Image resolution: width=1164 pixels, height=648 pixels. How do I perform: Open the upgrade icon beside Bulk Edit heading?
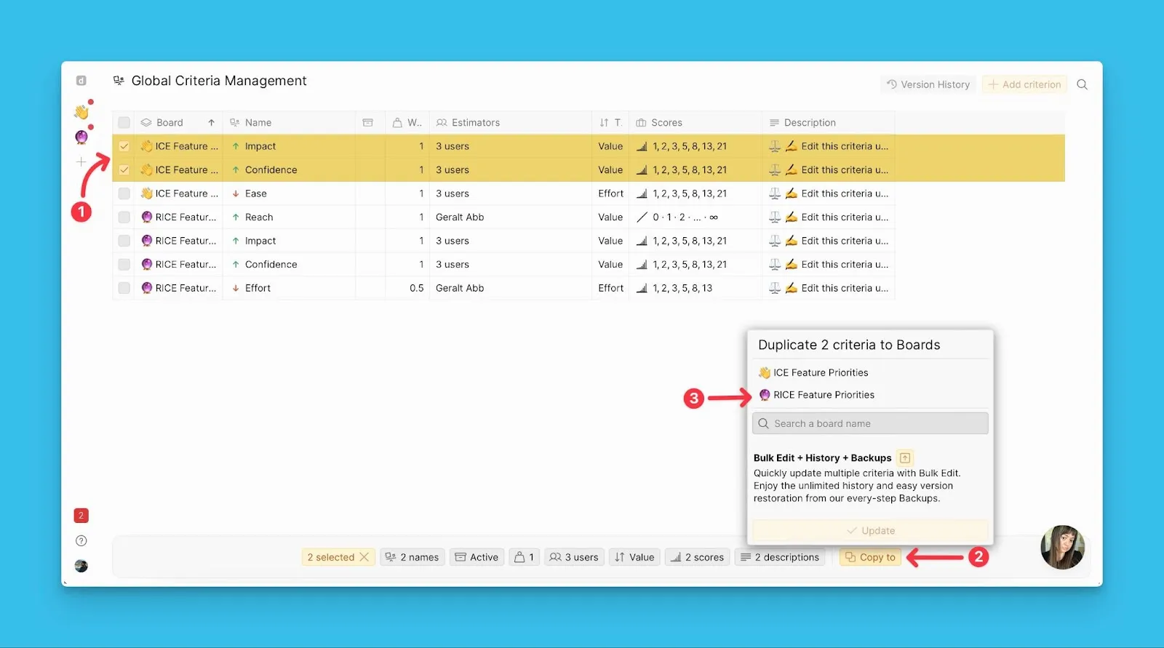click(905, 457)
